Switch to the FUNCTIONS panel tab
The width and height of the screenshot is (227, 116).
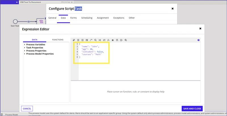click(x=58, y=40)
